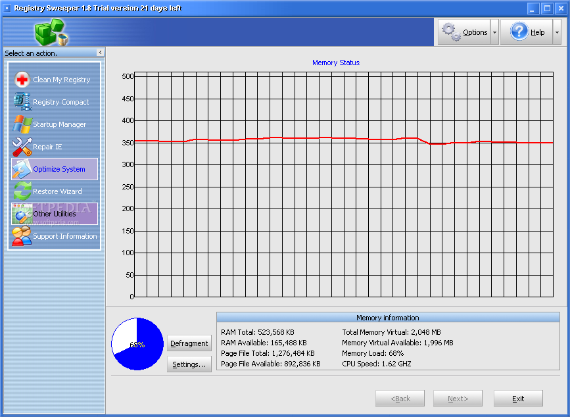Select Registry Compact action
Viewport: 570px width, 417px height.
pos(55,102)
